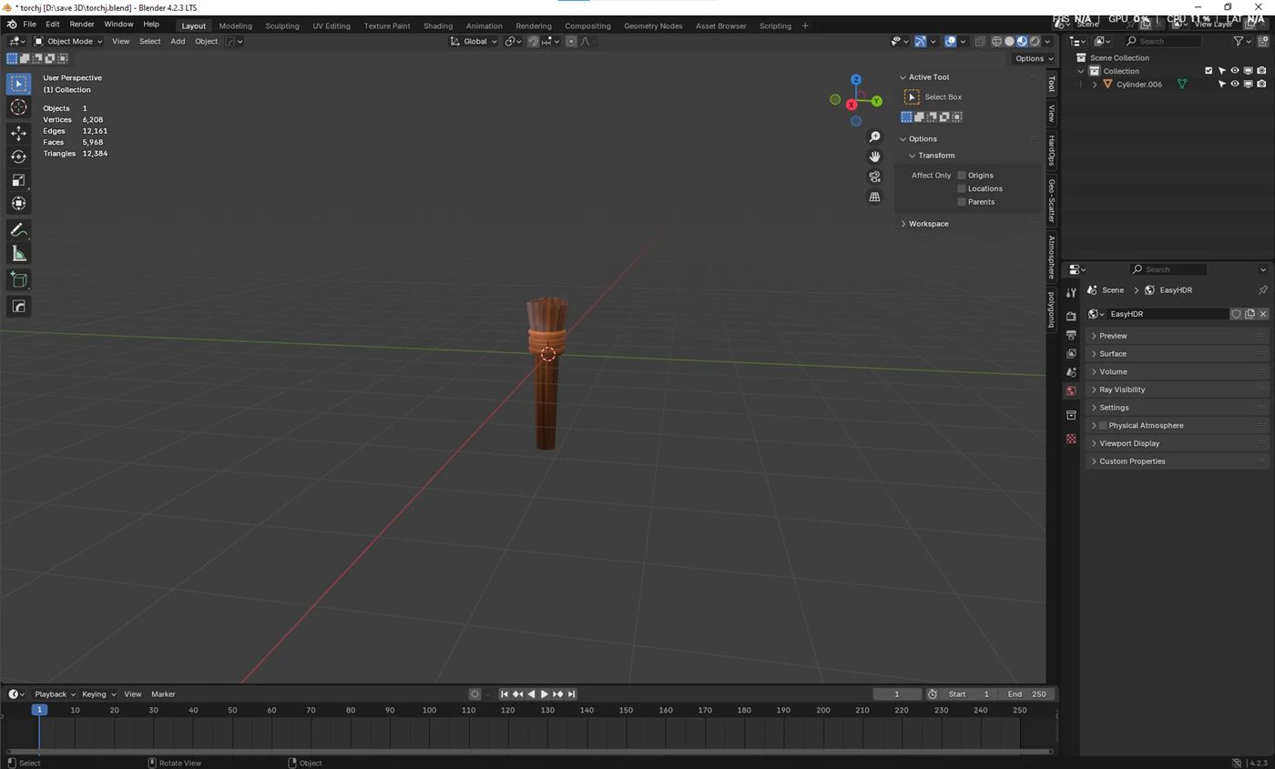Image resolution: width=1275 pixels, height=769 pixels.
Task: Select the combined Transform tool
Action: click(18, 204)
